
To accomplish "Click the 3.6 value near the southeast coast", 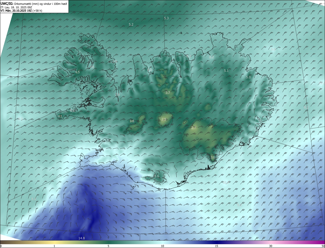I will click(x=213, y=157).
